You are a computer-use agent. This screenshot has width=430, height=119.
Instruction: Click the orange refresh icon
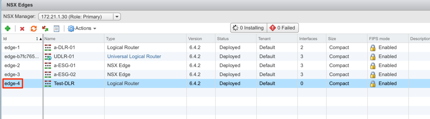pos(34,28)
